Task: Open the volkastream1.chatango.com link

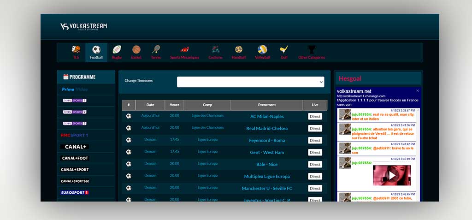Action: pos(361,96)
